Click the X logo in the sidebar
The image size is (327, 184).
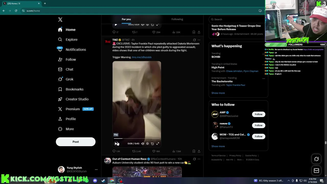coord(60,20)
